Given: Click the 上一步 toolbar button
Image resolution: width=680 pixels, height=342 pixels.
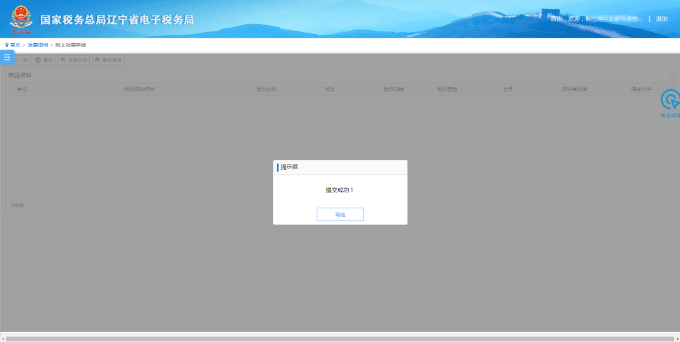Looking at the screenshot, I should (21, 60).
